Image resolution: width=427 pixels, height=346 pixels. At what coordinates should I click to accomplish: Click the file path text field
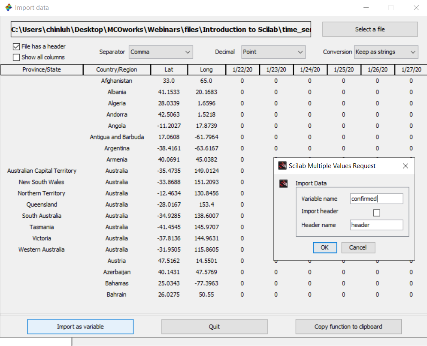coord(161,29)
